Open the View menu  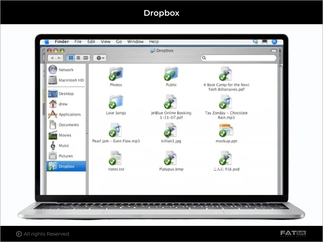point(106,42)
